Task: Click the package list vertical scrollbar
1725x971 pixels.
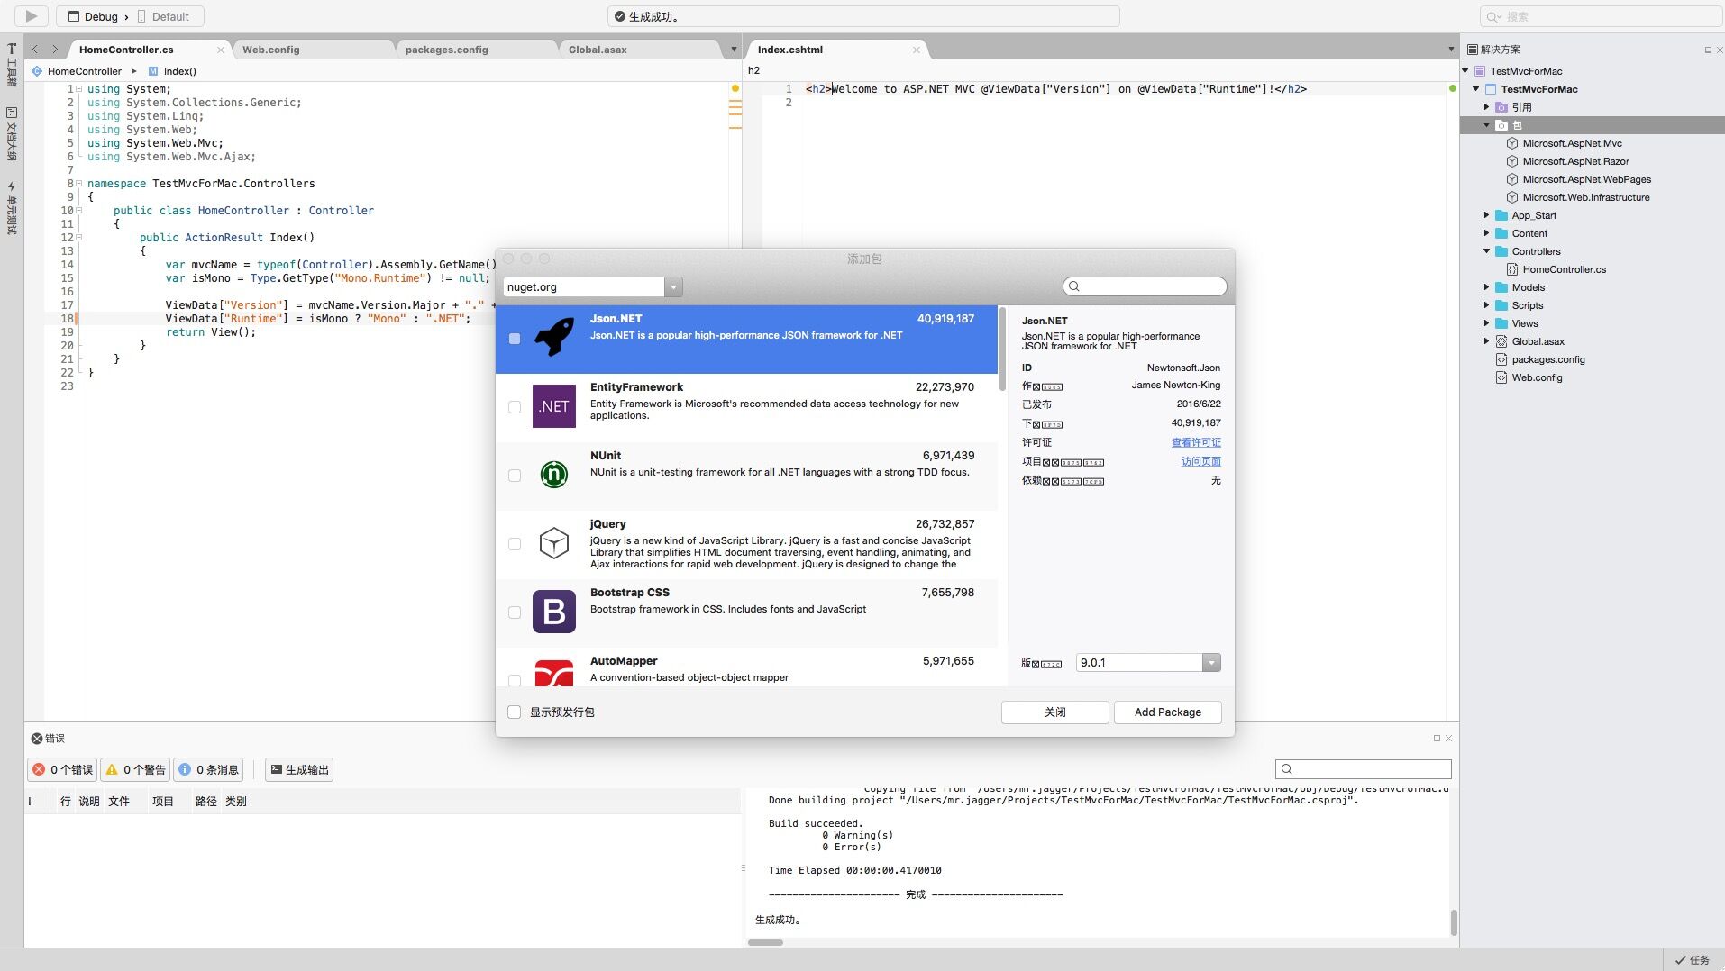Action: (x=1002, y=349)
